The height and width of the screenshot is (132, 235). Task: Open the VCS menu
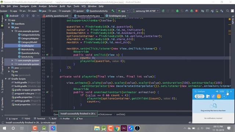(x=83, y=6)
